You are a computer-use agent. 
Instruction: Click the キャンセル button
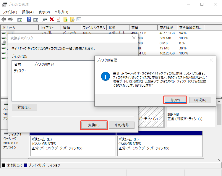pos(122,125)
